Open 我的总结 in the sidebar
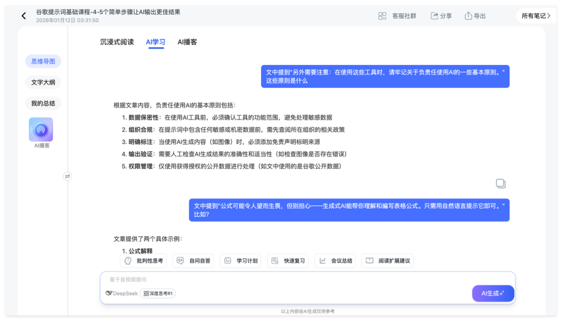 point(43,103)
